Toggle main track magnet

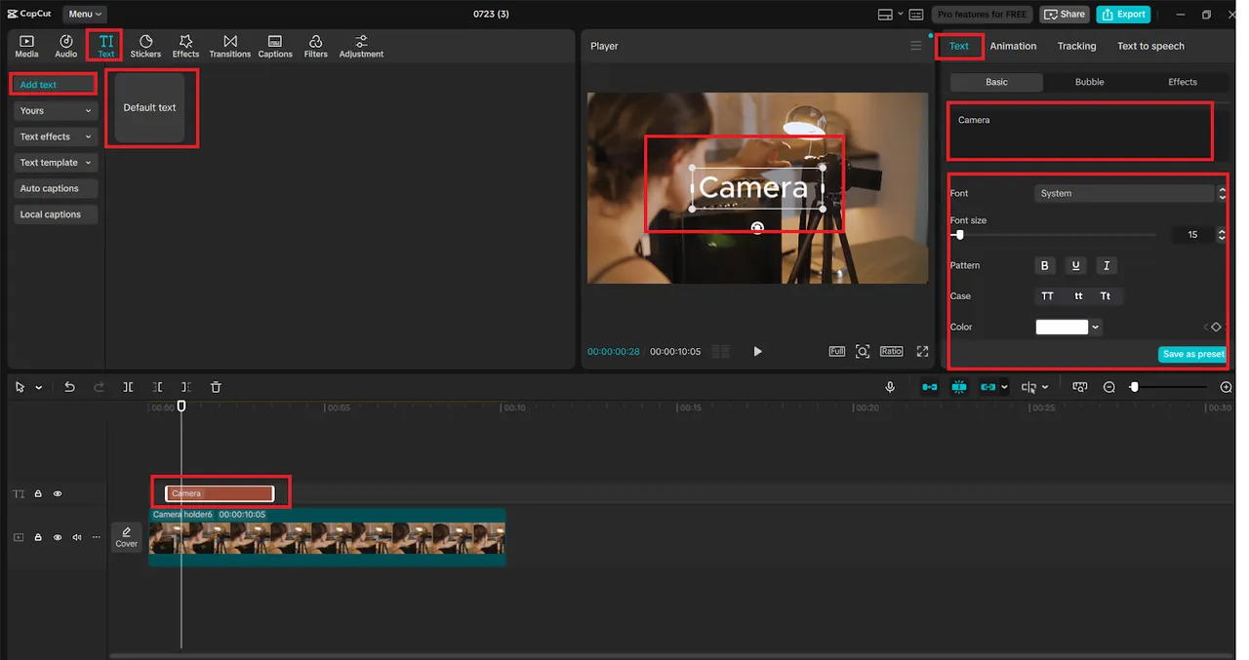[x=930, y=387]
